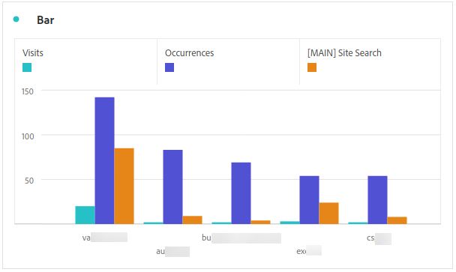The width and height of the screenshot is (456, 272).
Task: Click the orange Site Search bar for 'ex'
Action: [329, 214]
